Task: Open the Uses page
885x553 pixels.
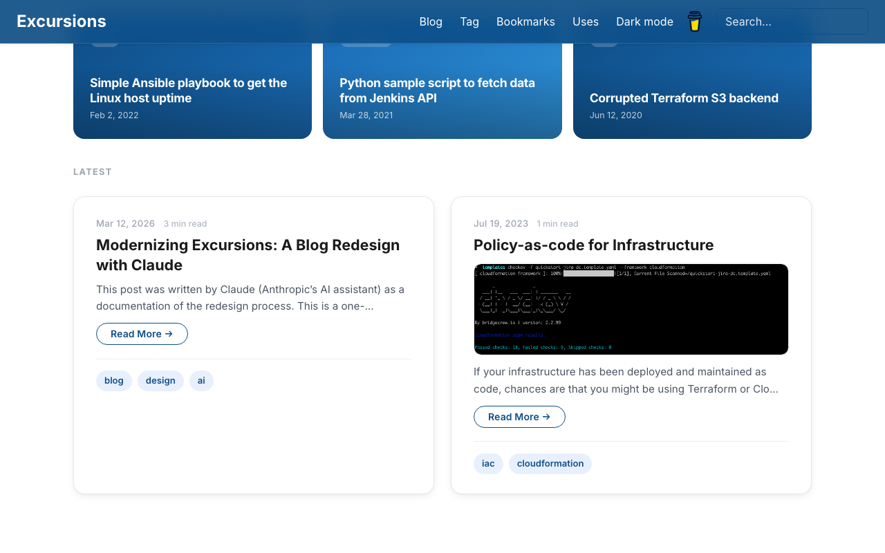Action: tap(586, 21)
